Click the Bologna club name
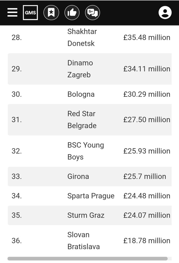Screen dimensions: 179x263 pos(81,94)
